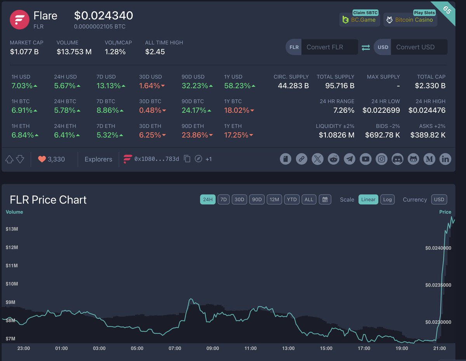Expand the +1 additional contracts list

(209, 159)
